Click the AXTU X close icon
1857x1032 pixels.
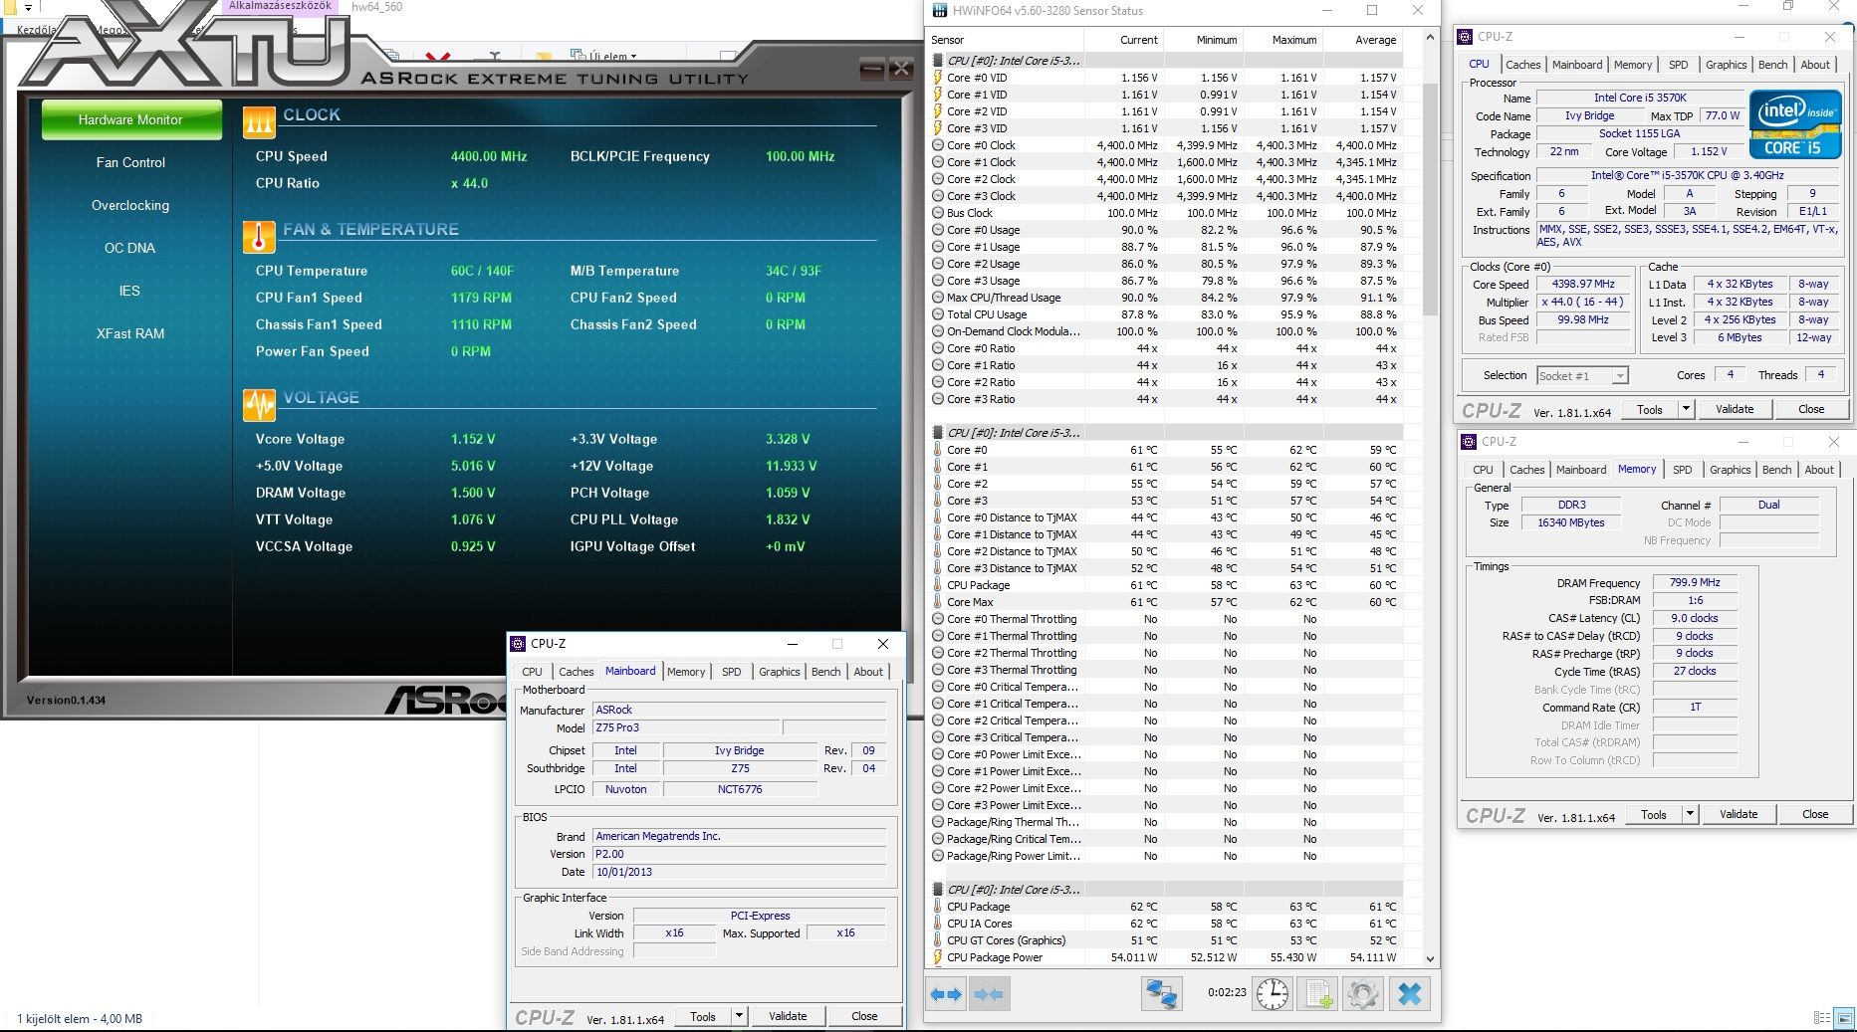(900, 69)
